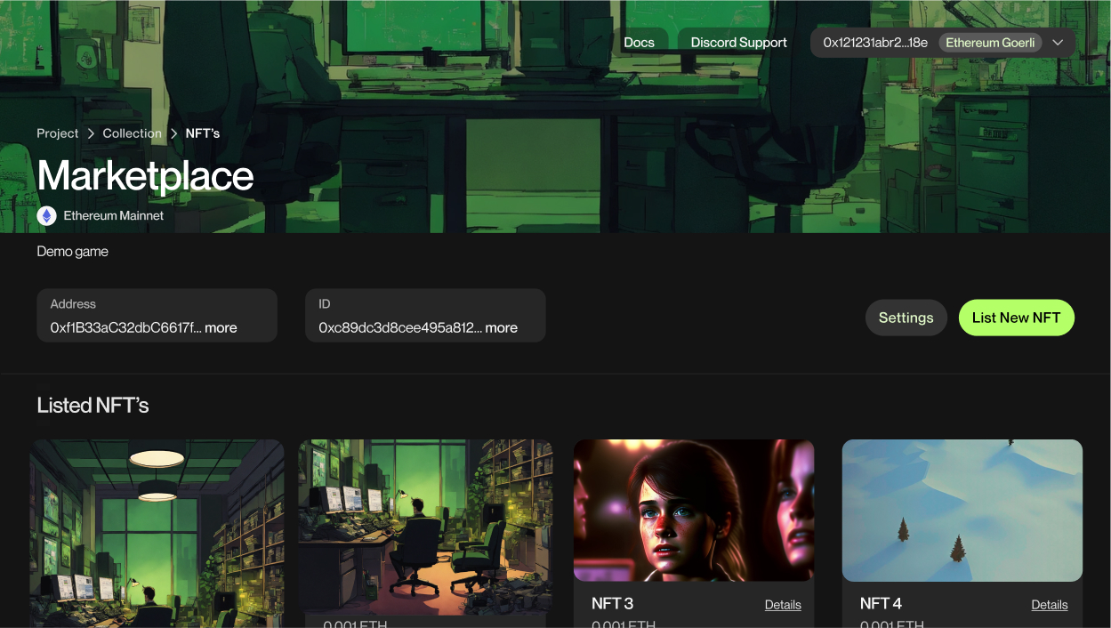Click the NFT 4 snowy mountain thumbnail
The height and width of the screenshot is (628, 1111).
[962, 510]
